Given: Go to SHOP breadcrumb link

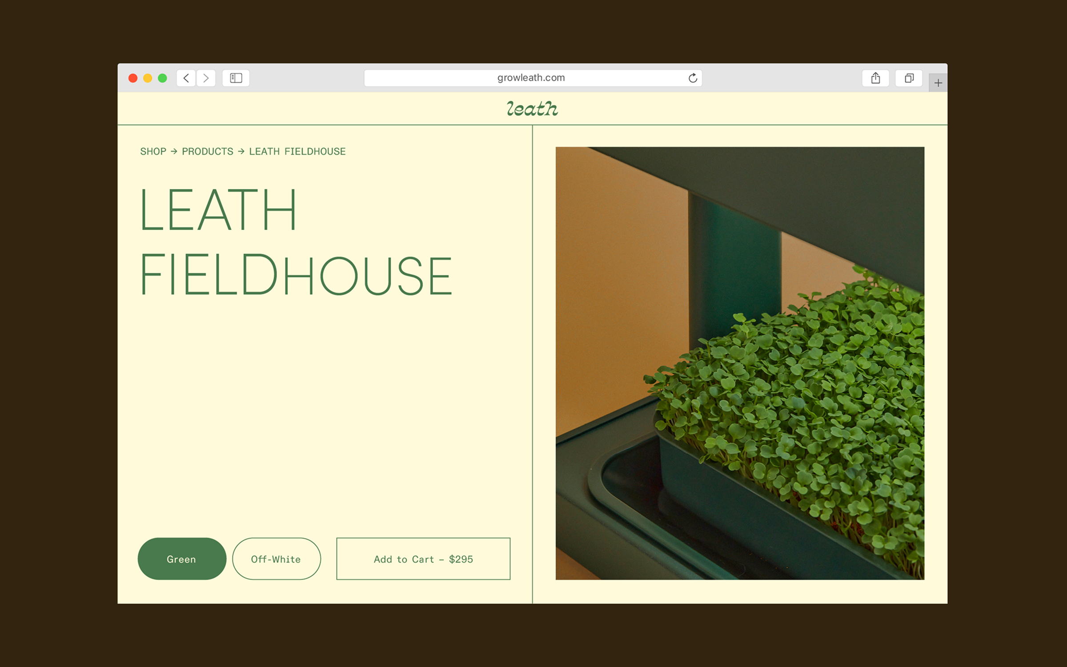Looking at the screenshot, I should 153,152.
